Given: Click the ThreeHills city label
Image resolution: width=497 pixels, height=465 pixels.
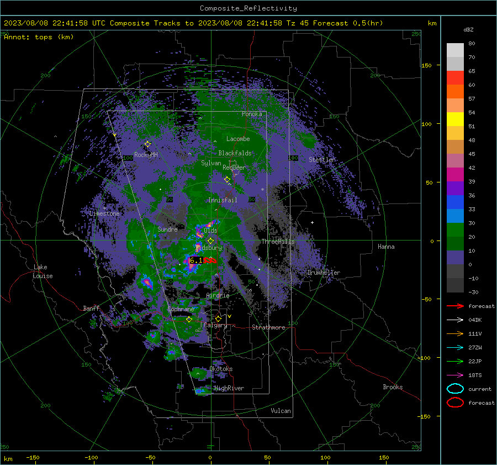Looking at the screenshot, I should (x=278, y=242).
